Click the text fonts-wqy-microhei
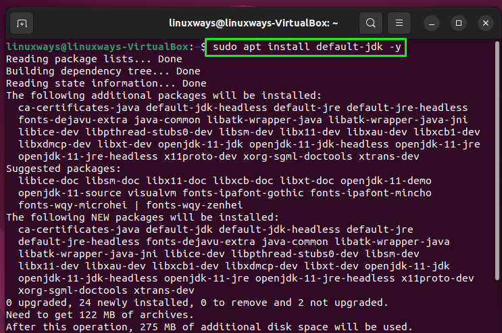 pos(73,205)
